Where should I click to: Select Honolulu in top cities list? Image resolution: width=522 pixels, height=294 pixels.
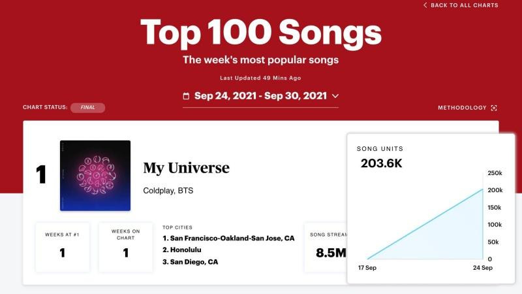[x=185, y=250]
